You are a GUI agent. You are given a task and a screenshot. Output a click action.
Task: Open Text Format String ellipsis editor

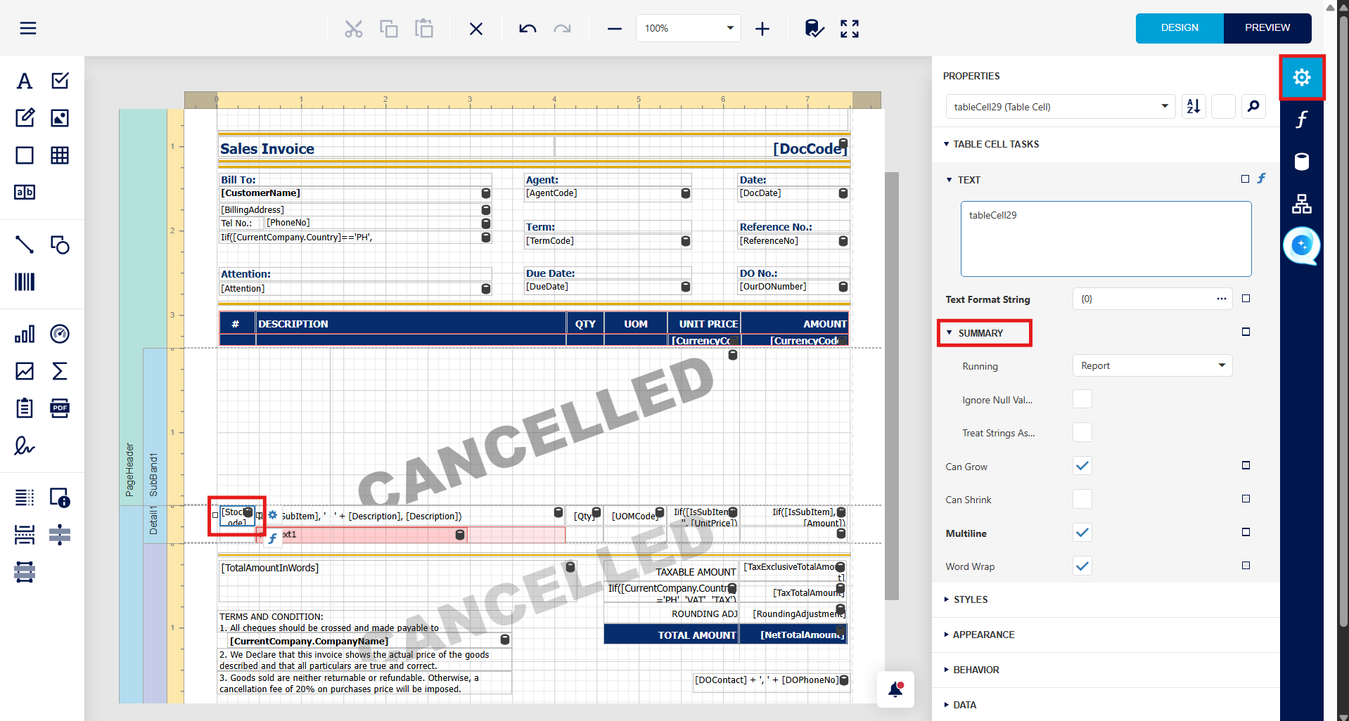tap(1222, 299)
